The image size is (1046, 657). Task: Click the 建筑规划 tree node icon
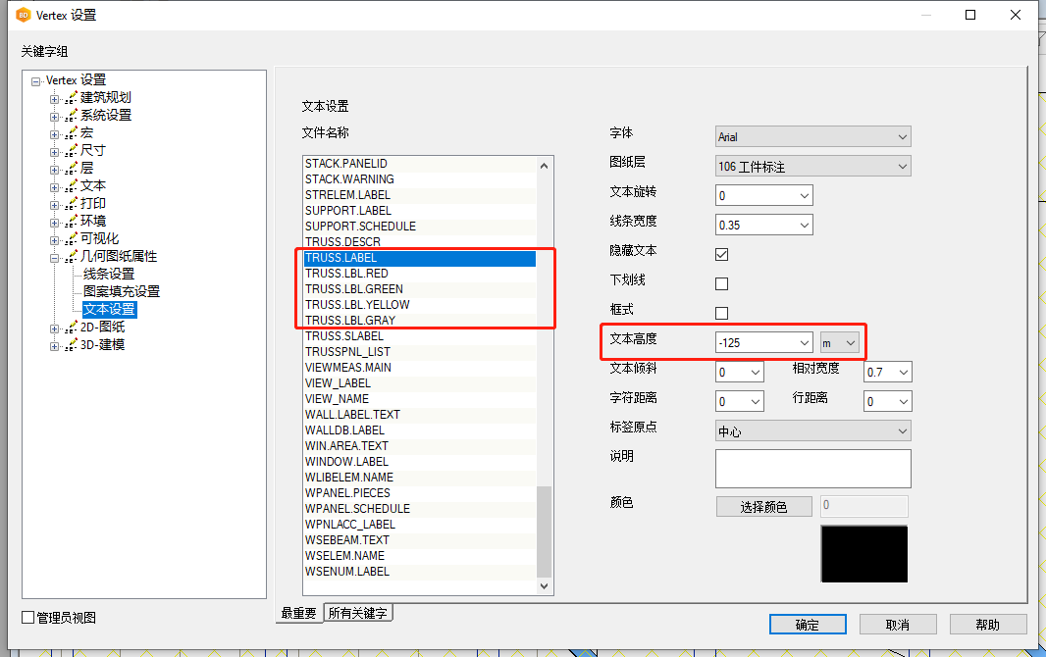(71, 98)
